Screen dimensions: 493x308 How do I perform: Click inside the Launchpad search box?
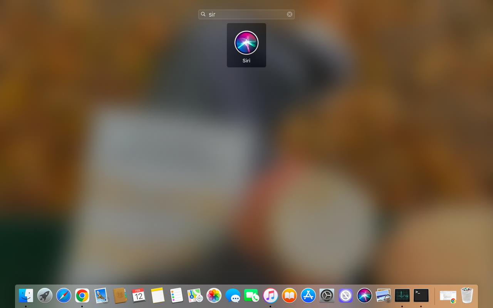tap(246, 14)
